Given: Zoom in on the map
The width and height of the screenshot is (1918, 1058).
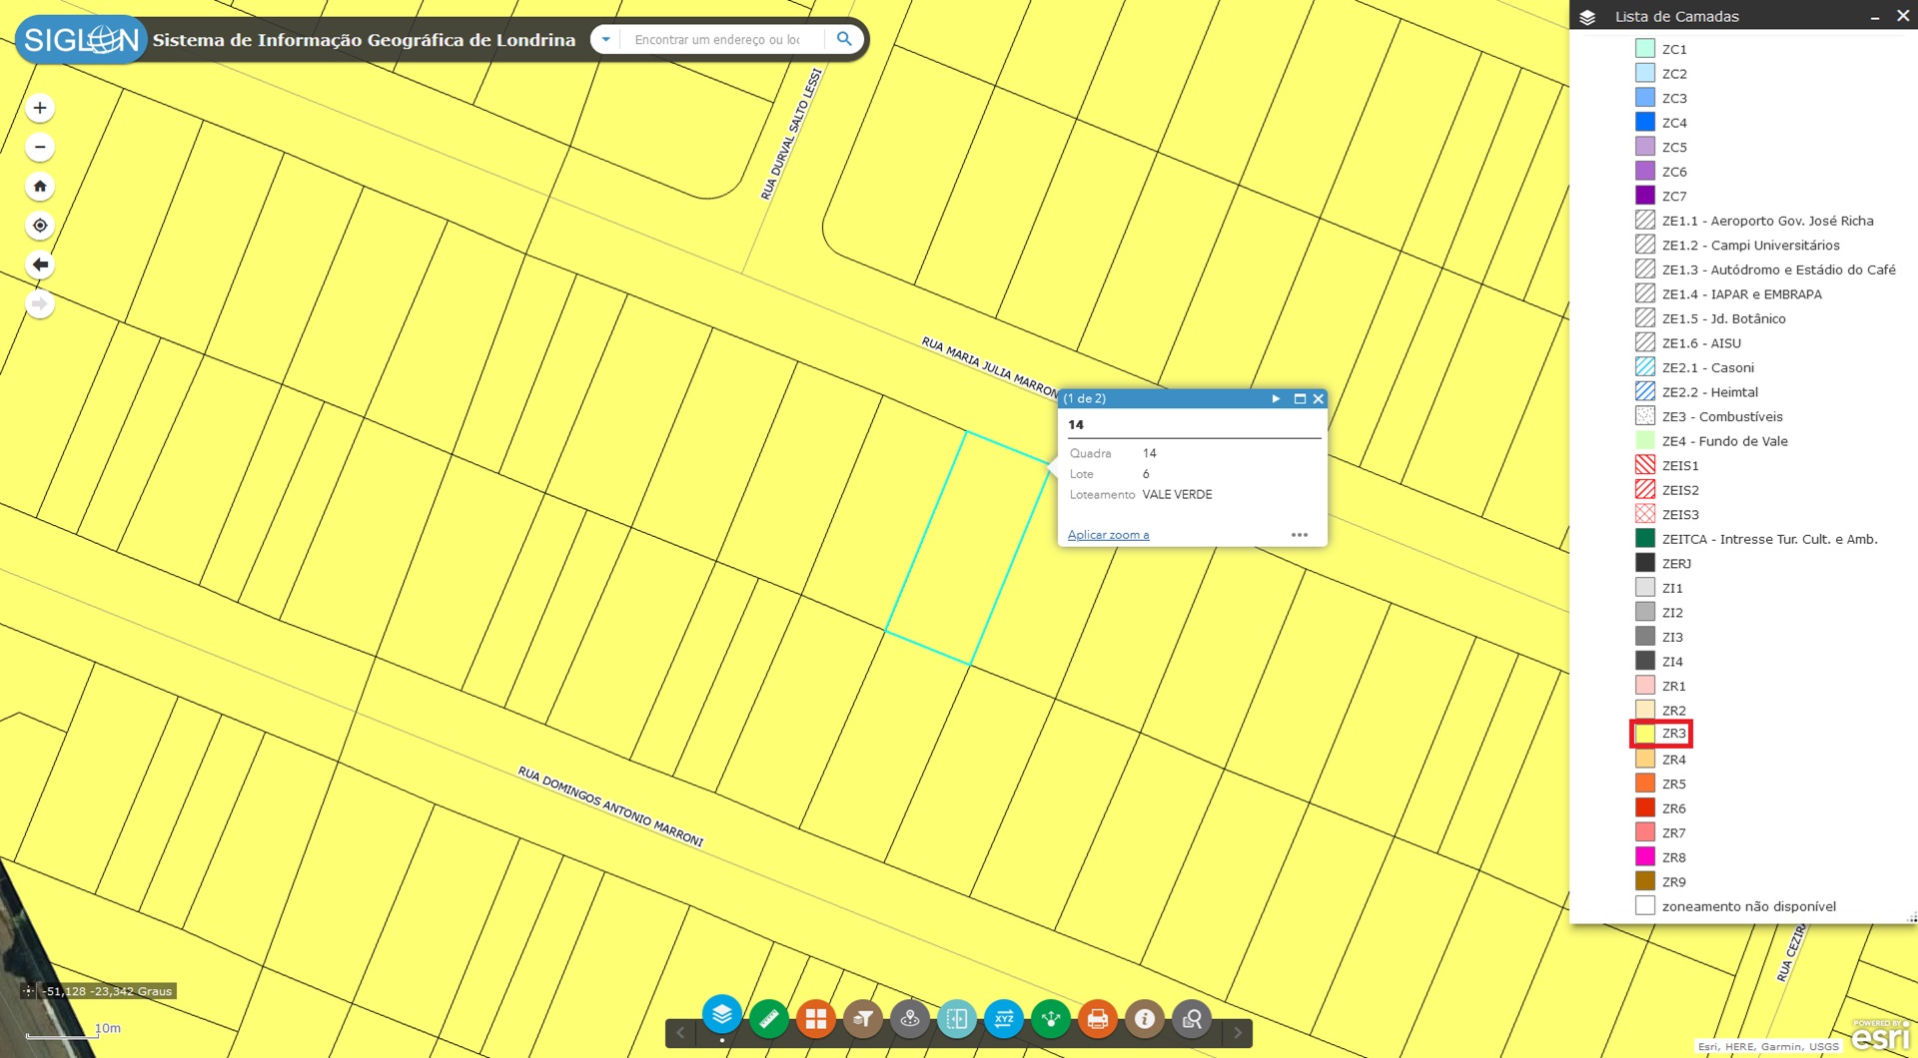Looking at the screenshot, I should pos(40,108).
